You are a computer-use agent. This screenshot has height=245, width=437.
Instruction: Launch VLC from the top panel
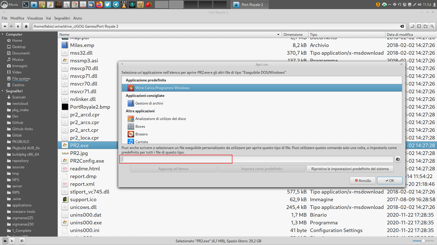click(x=124, y=4)
